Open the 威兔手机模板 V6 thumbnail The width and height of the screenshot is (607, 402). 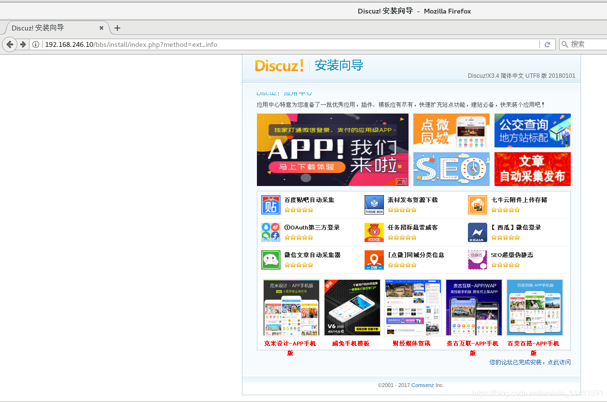352,307
